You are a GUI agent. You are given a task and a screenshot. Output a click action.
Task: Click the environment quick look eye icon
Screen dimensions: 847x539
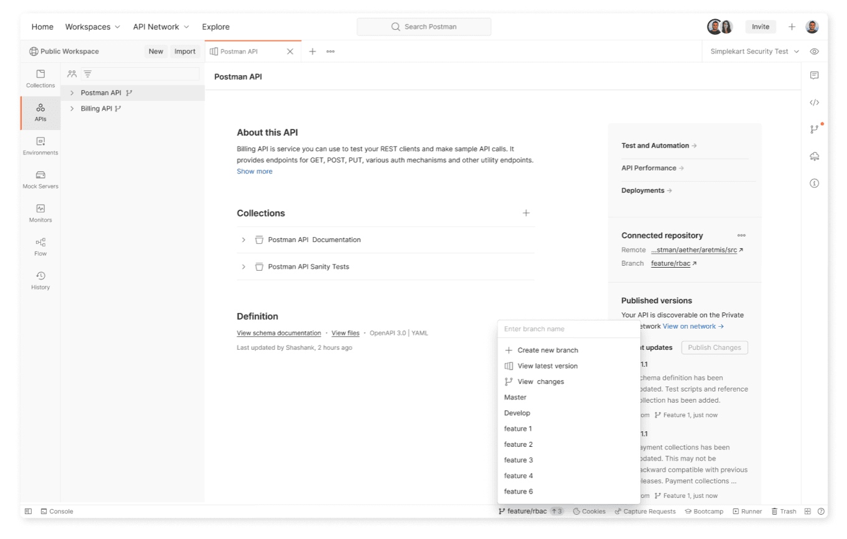pyautogui.click(x=814, y=52)
